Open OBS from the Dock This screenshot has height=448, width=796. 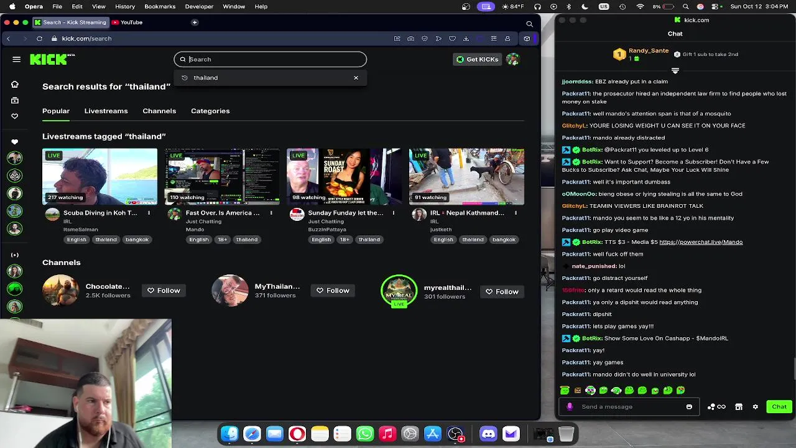click(455, 434)
